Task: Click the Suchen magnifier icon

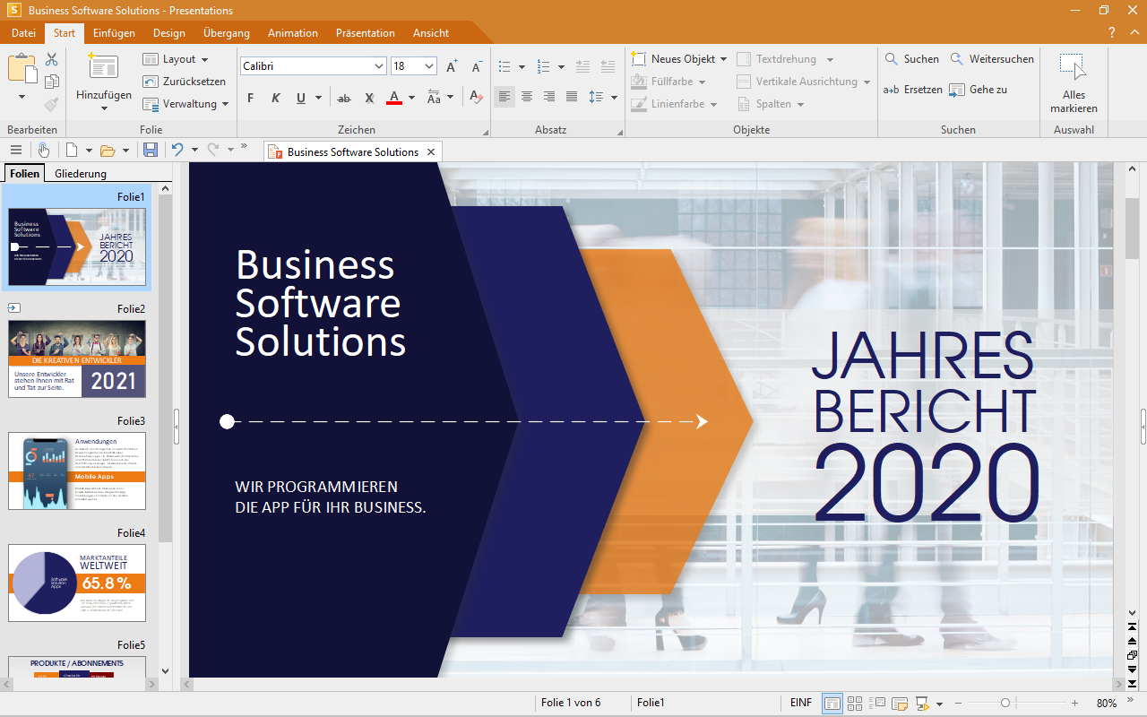Action: [891, 58]
